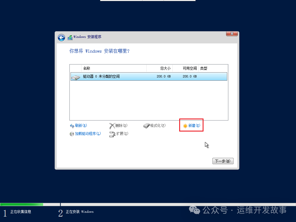Viewport: 296px width, 222px height.
Task: Click the Load Driver (加载驱动程序) globe icon
Action: [x=71, y=134]
